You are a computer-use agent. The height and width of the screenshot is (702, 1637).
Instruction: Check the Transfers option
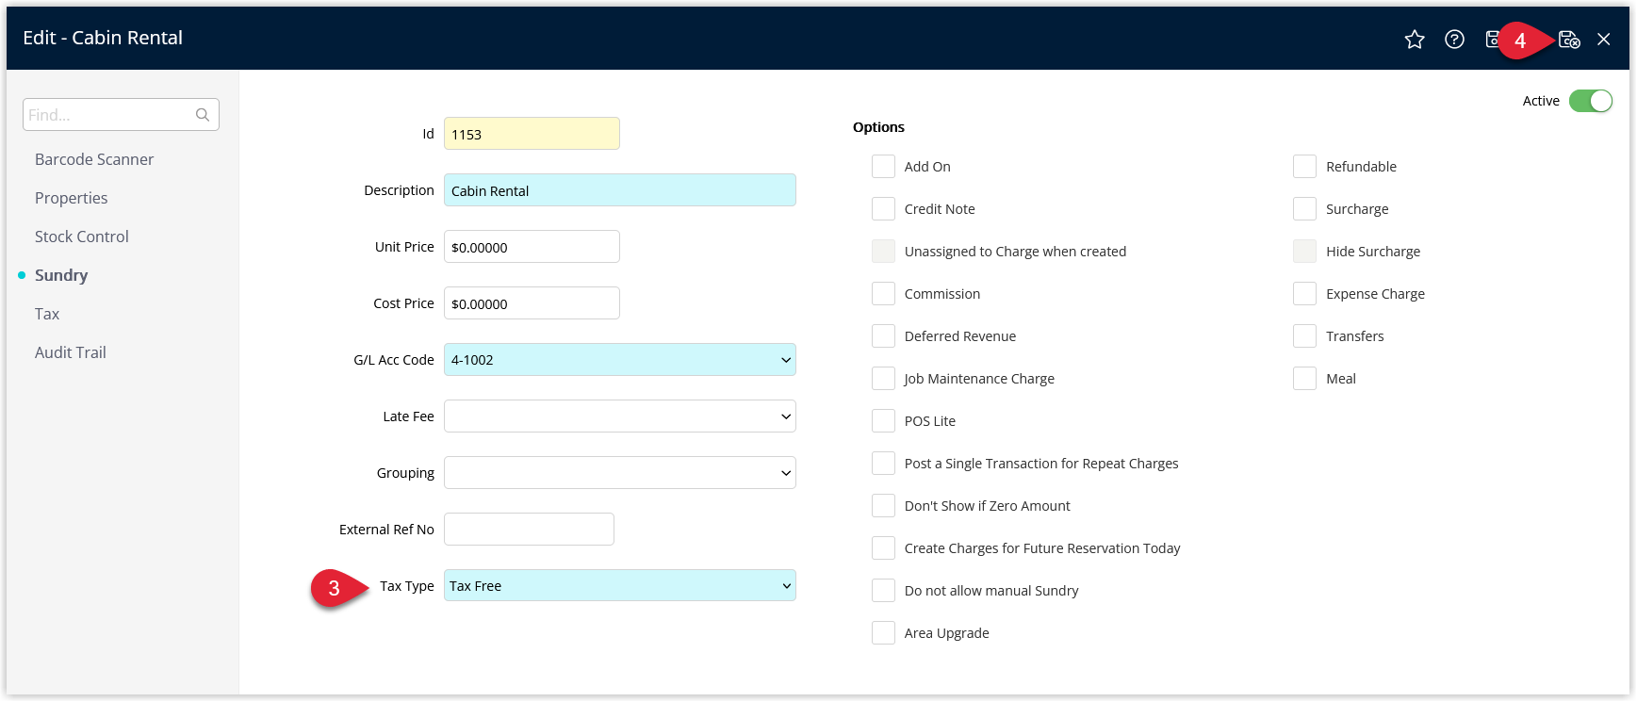coord(1304,336)
